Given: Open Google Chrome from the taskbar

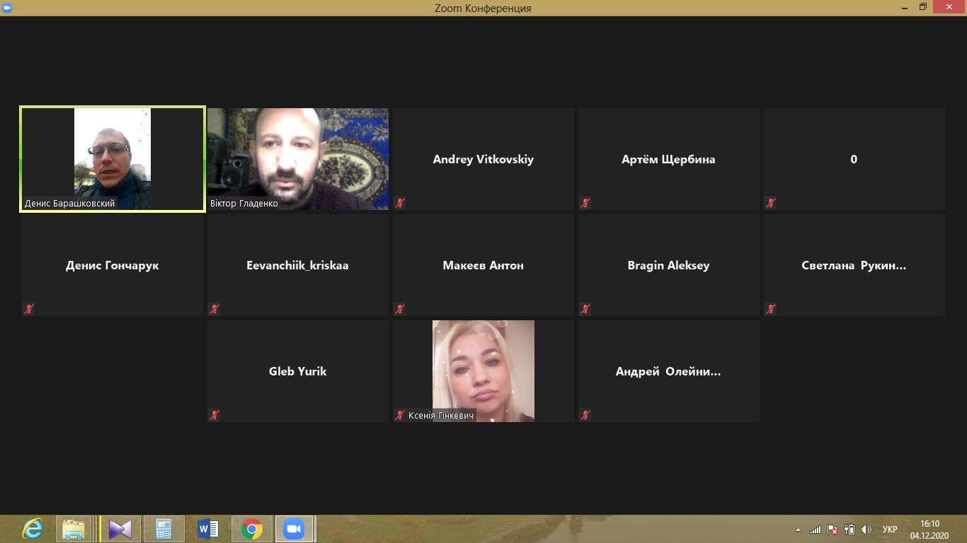Looking at the screenshot, I should point(251,529).
